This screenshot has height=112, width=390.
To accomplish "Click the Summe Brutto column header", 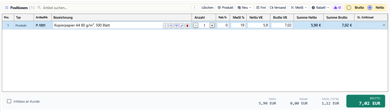I will coord(339,17).
